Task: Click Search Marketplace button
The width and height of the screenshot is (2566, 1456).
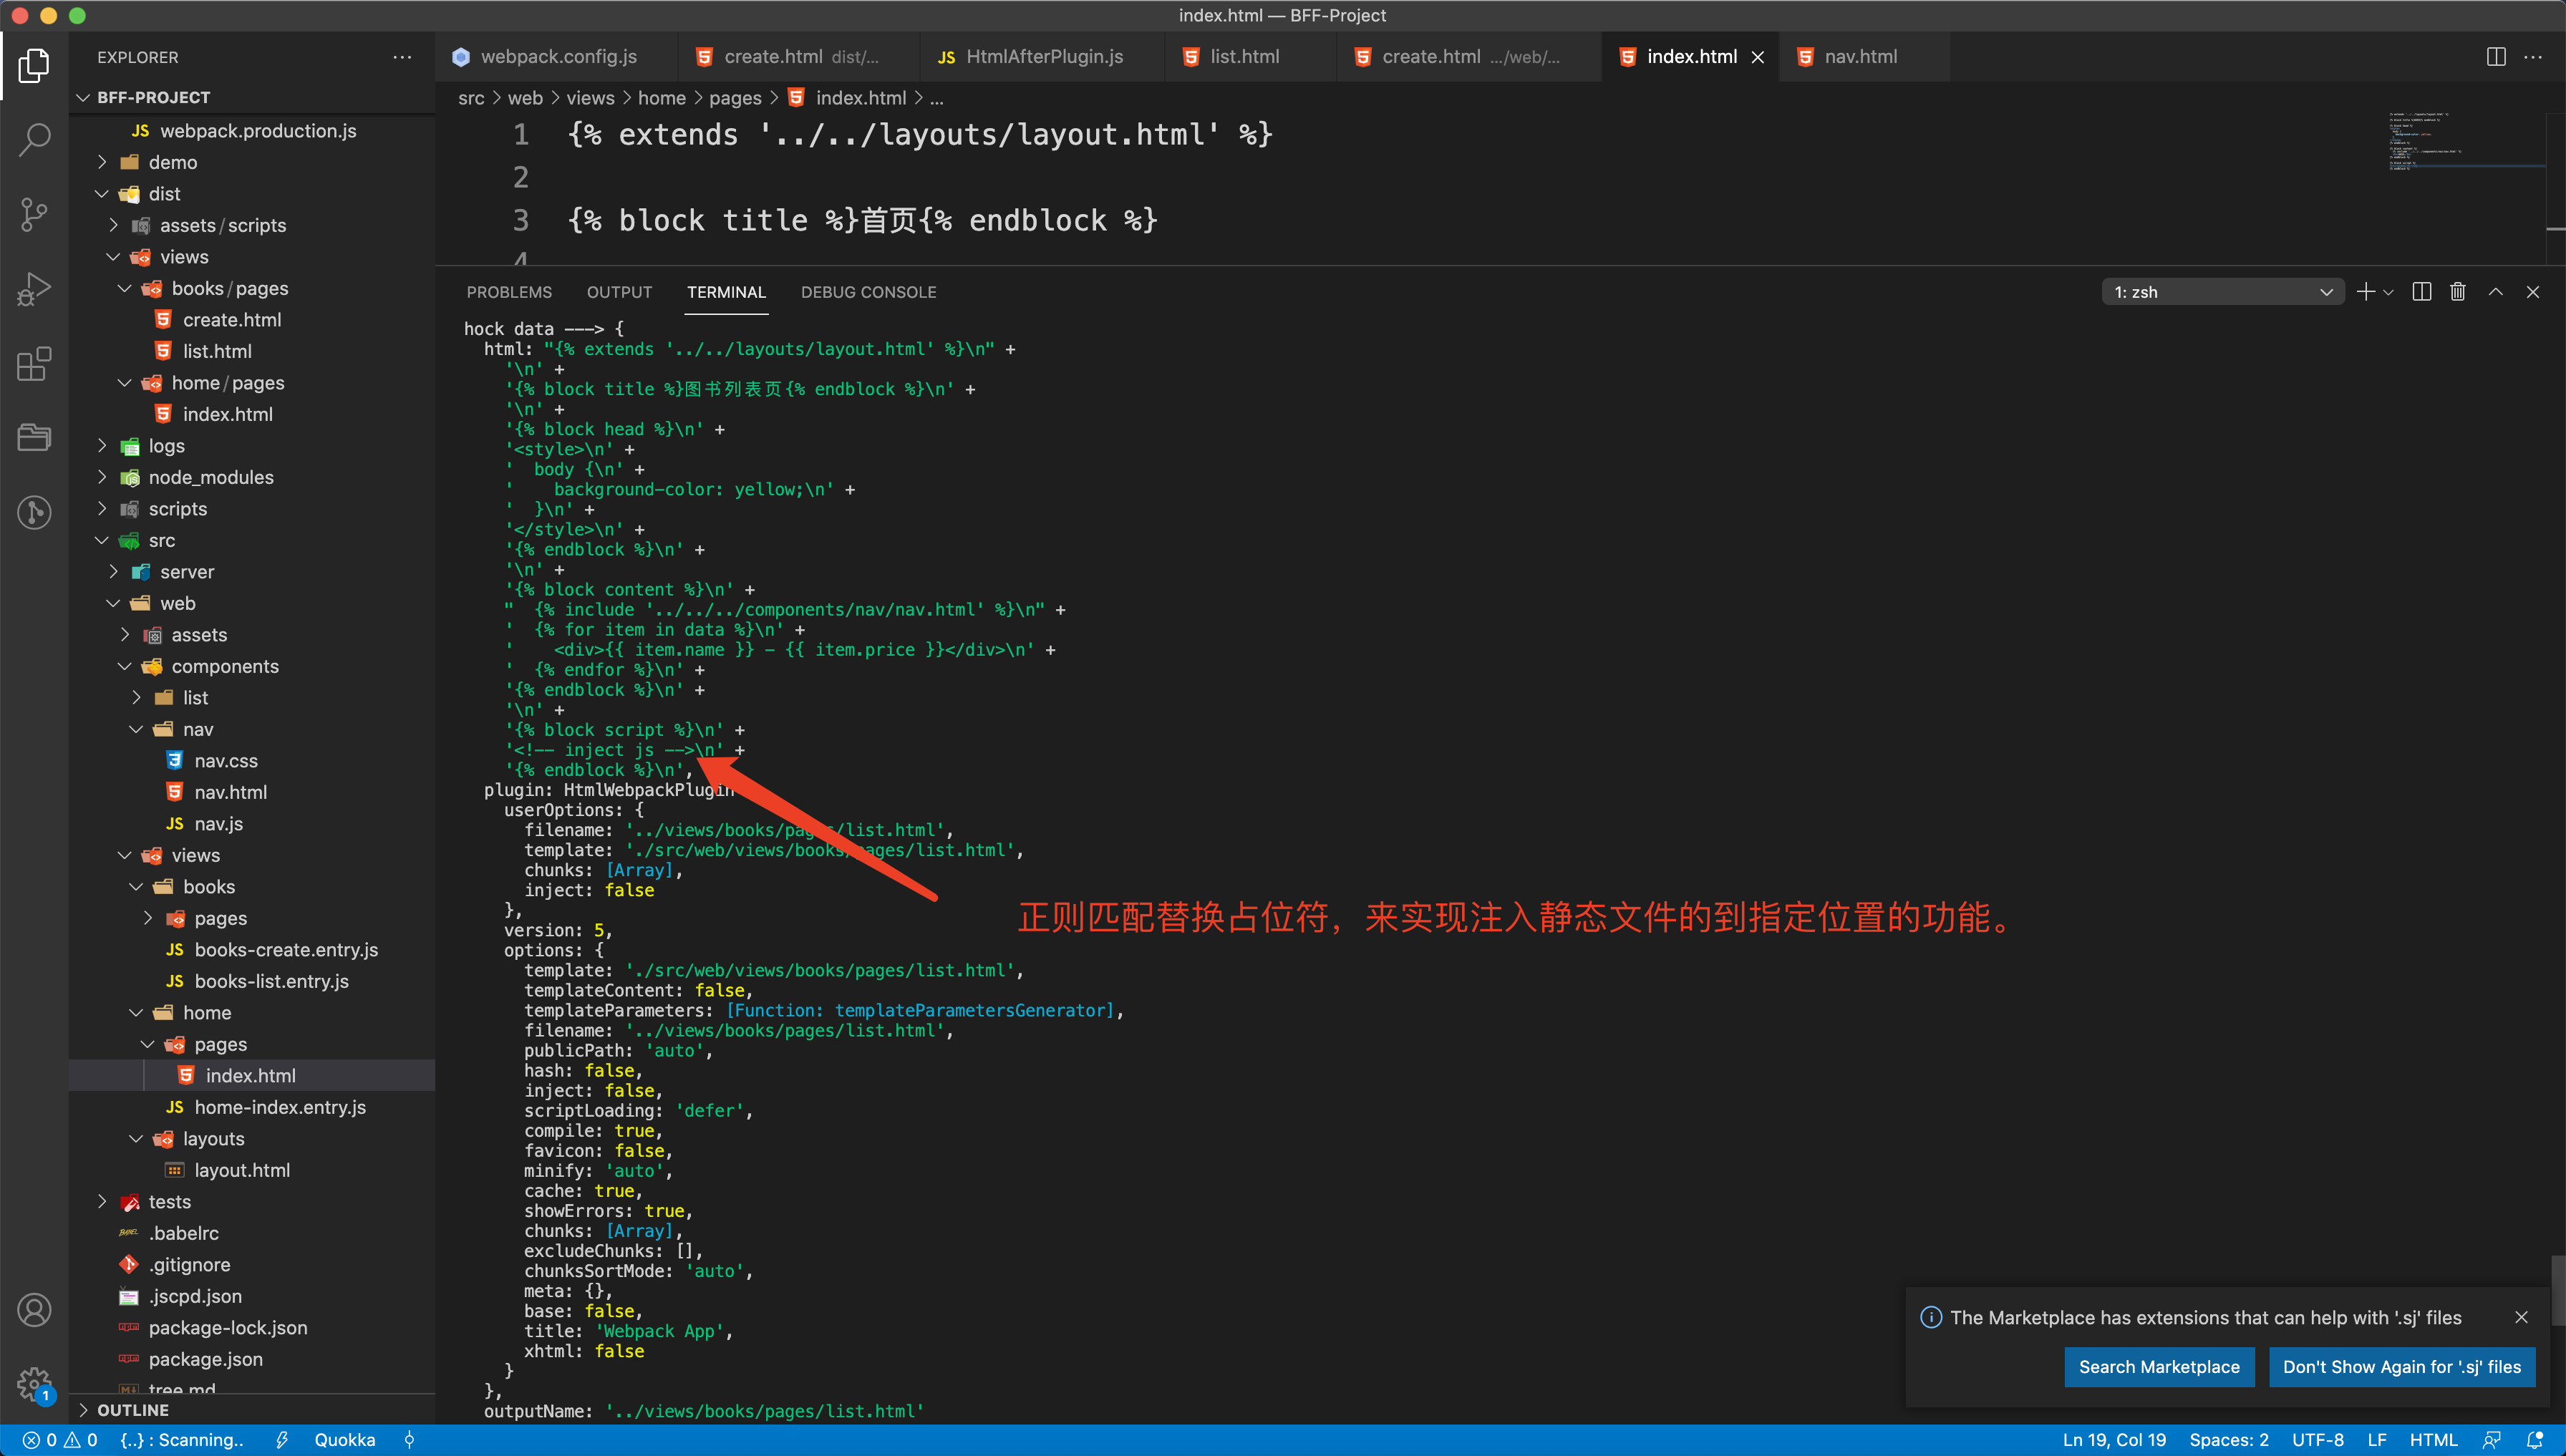Action: click(x=2159, y=1367)
